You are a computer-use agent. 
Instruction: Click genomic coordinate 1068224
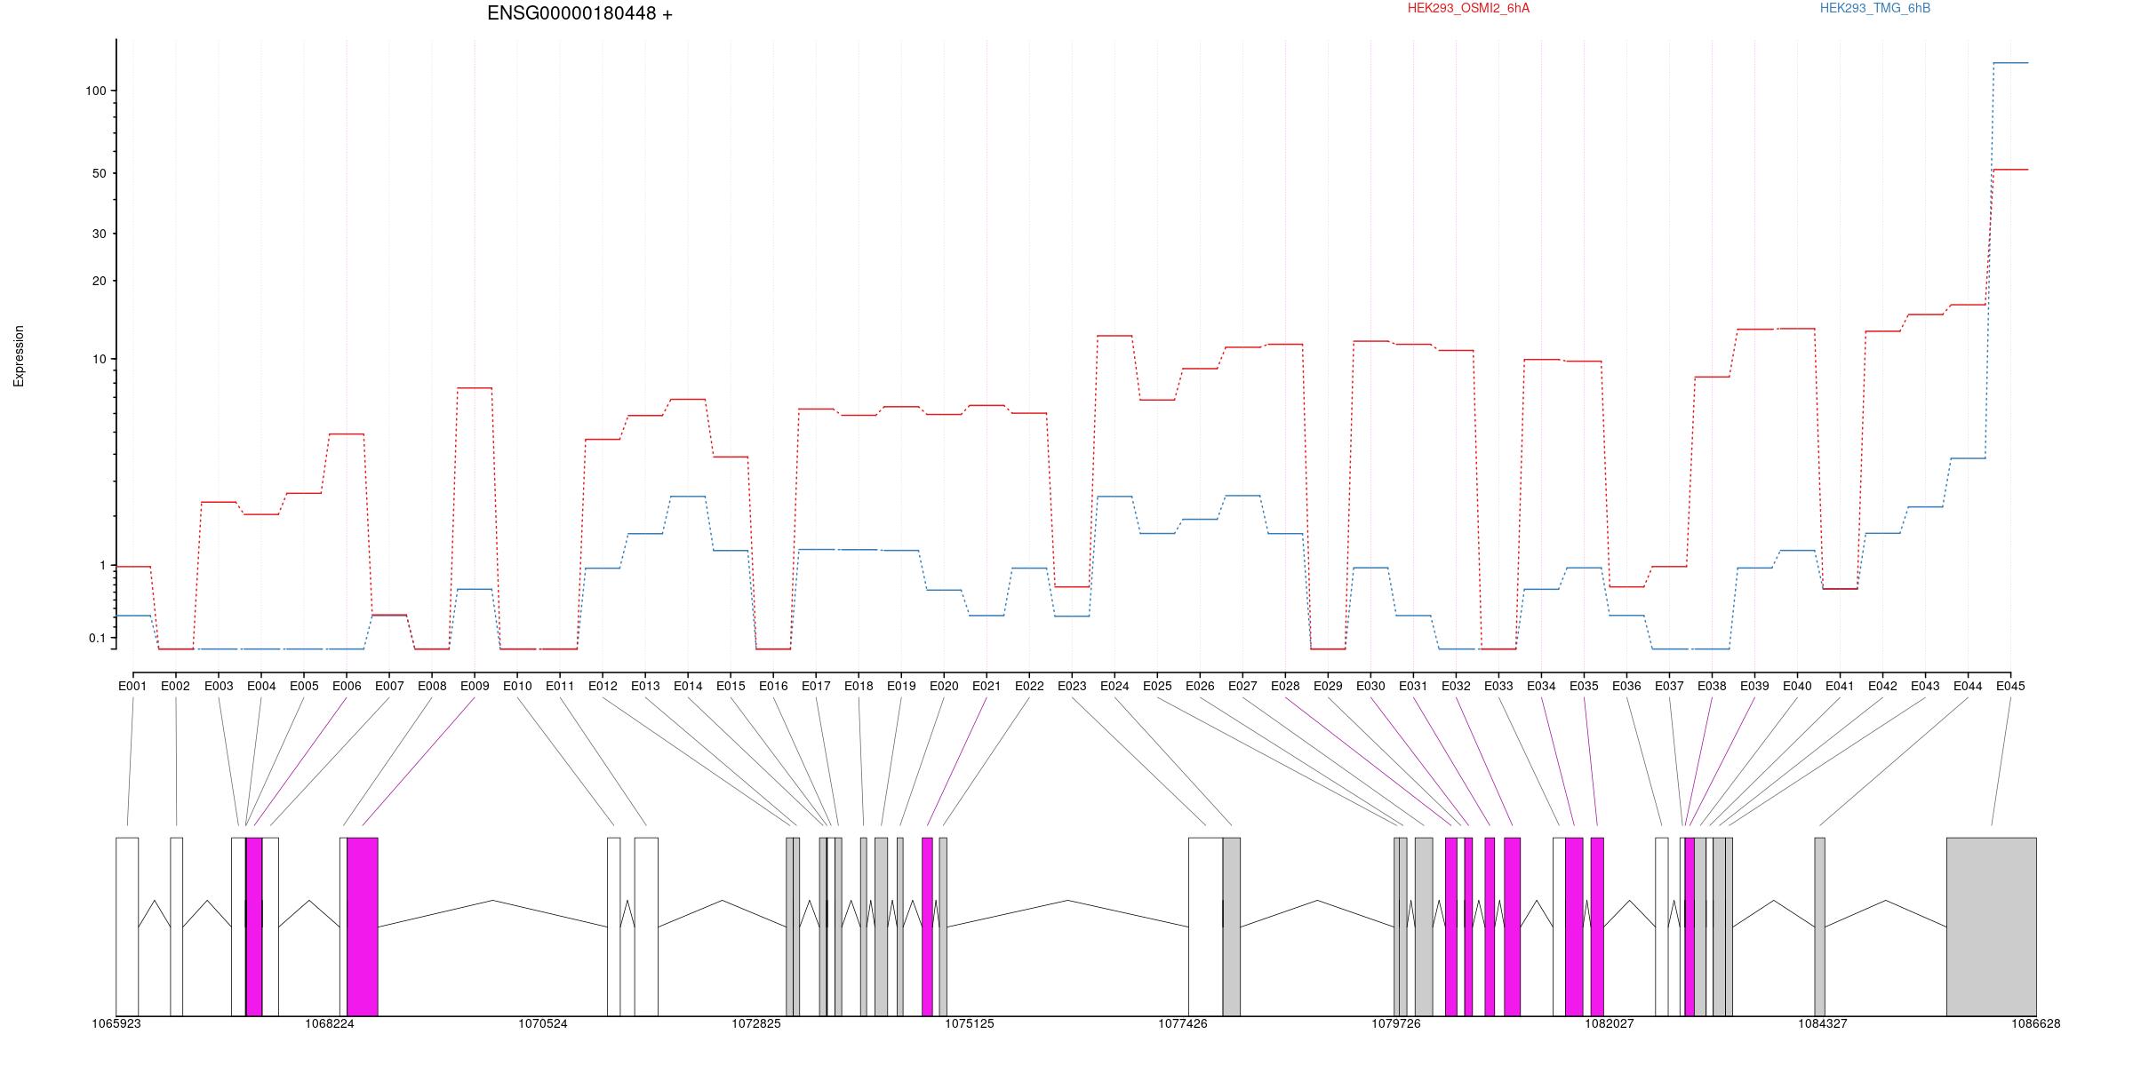click(x=330, y=1023)
